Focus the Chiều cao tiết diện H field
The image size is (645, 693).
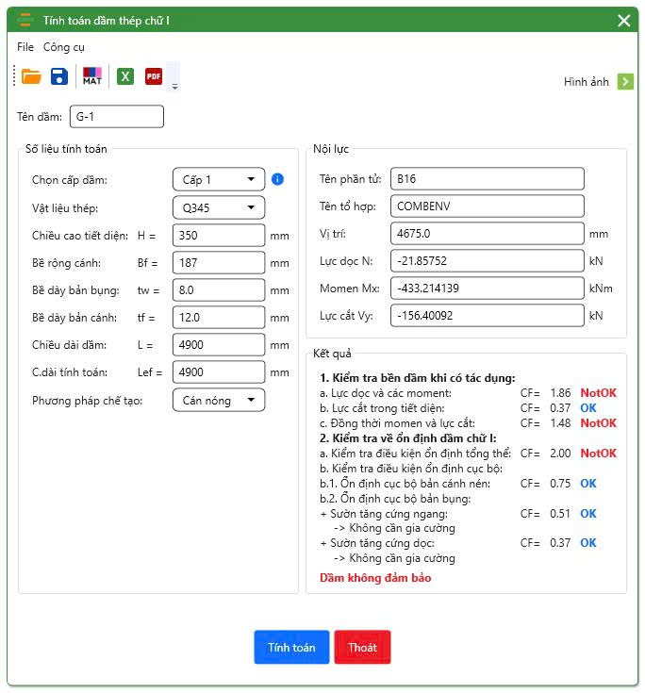pyautogui.click(x=219, y=236)
